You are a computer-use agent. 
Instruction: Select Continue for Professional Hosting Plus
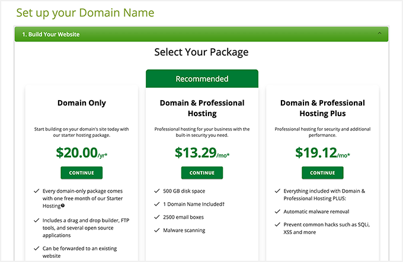(x=322, y=172)
